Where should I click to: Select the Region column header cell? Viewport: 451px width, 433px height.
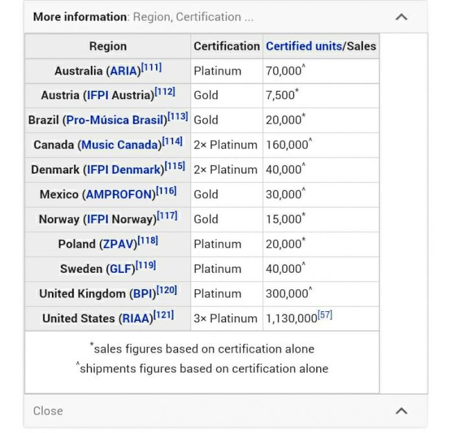click(108, 46)
